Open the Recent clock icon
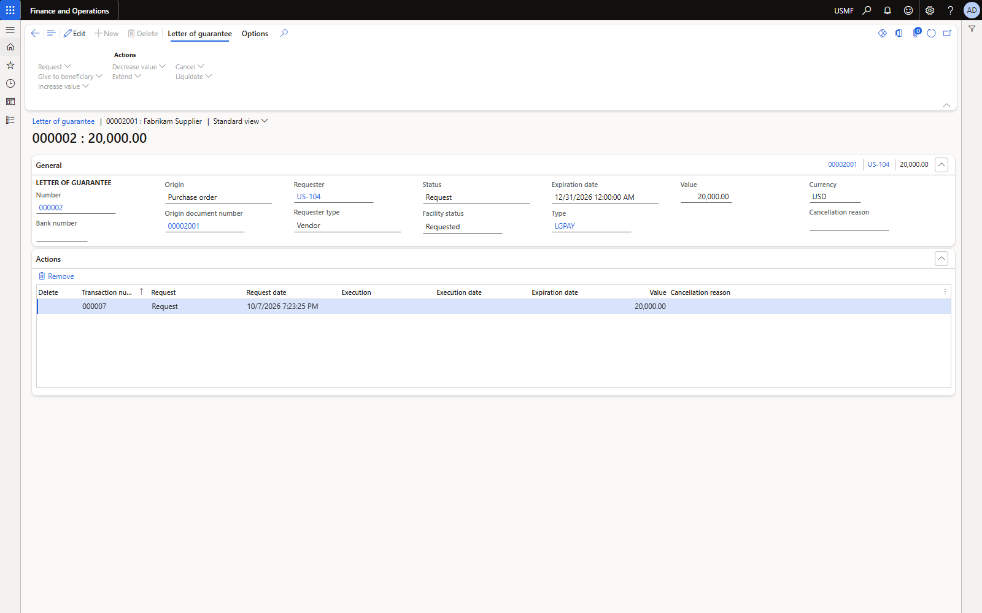The width and height of the screenshot is (982, 613). (10, 83)
